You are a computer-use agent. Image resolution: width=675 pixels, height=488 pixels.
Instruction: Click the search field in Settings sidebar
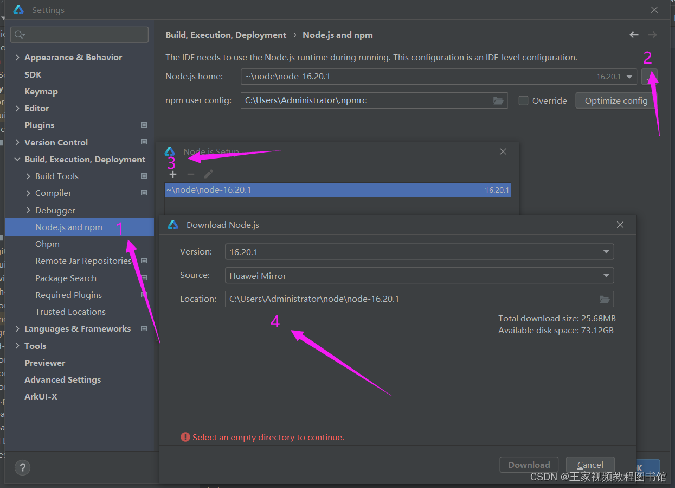[x=79, y=35]
